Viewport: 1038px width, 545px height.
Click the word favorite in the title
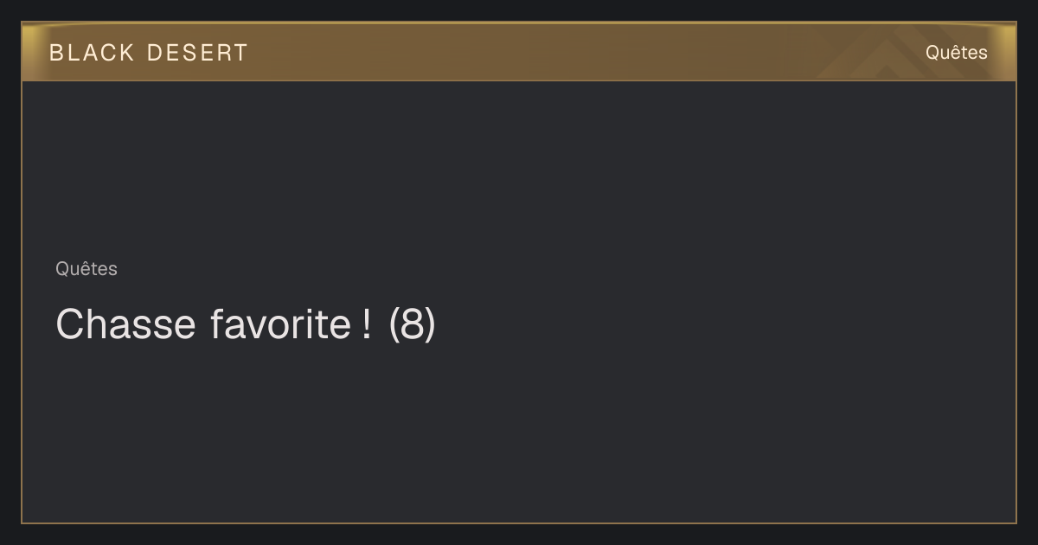[279, 324]
